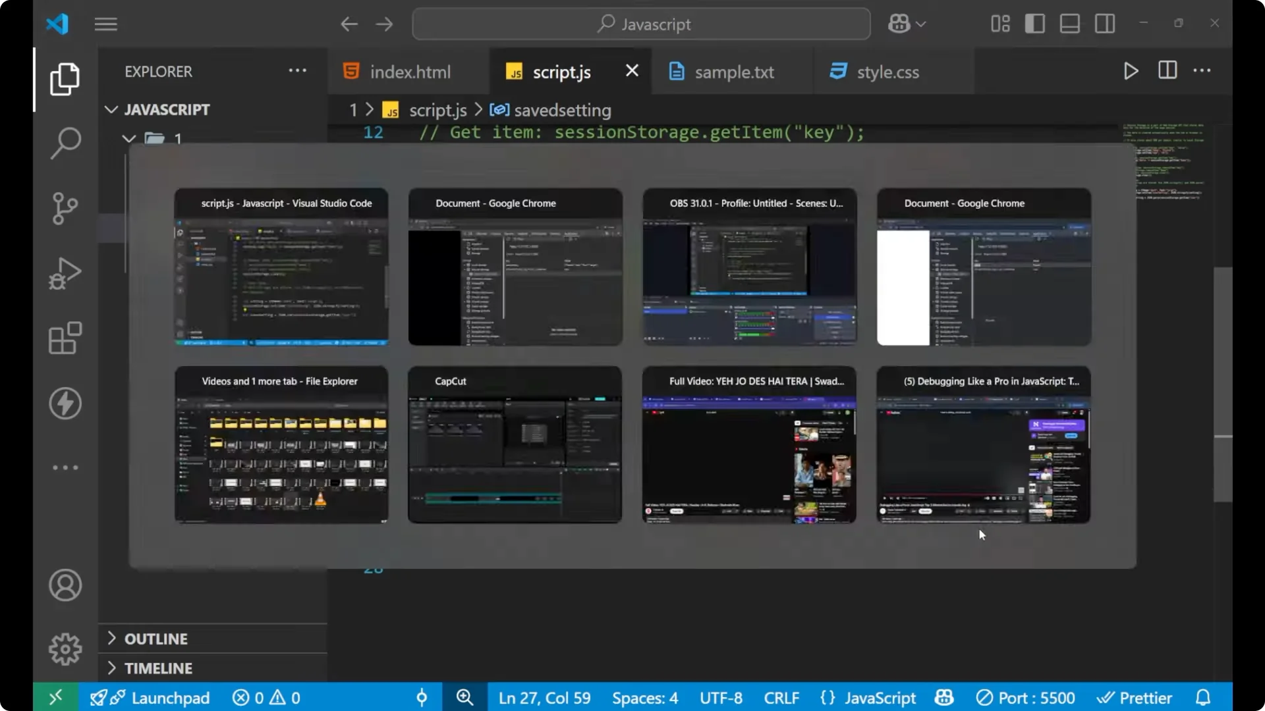Screen dimensions: 1265x711
Task: Collapse the JAVASCRIPT folder in Explorer
Action: [x=110, y=109]
